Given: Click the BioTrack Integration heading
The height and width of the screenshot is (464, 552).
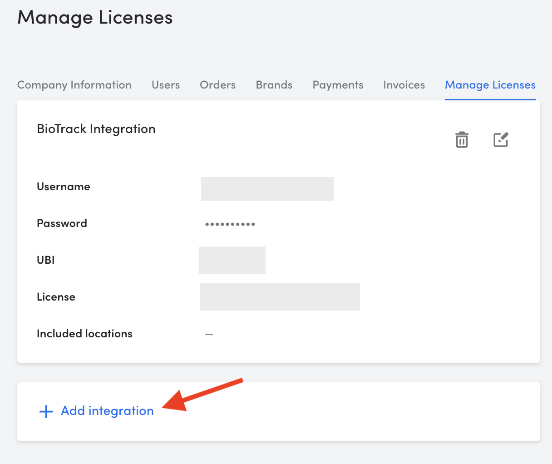Looking at the screenshot, I should [96, 129].
